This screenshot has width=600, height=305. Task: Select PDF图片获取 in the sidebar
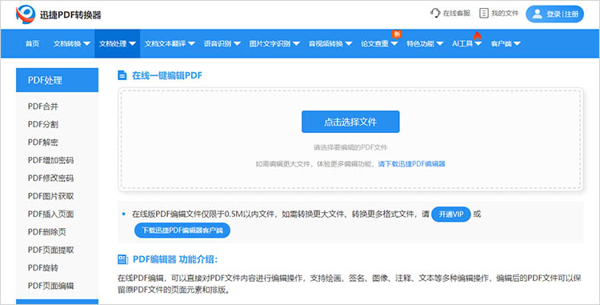click(x=50, y=196)
